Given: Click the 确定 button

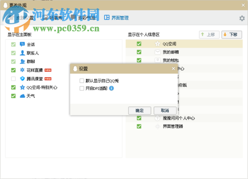Looking at the screenshot, I should (140, 111).
